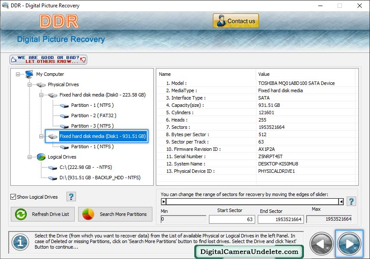This screenshot has width=370, height=259.
Task: Select Partition - 2 (FAT32)
Action: pyautogui.click(x=93, y=115)
